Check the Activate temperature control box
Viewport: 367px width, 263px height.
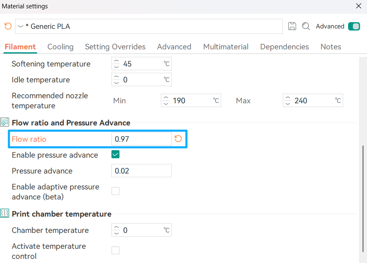(x=116, y=250)
